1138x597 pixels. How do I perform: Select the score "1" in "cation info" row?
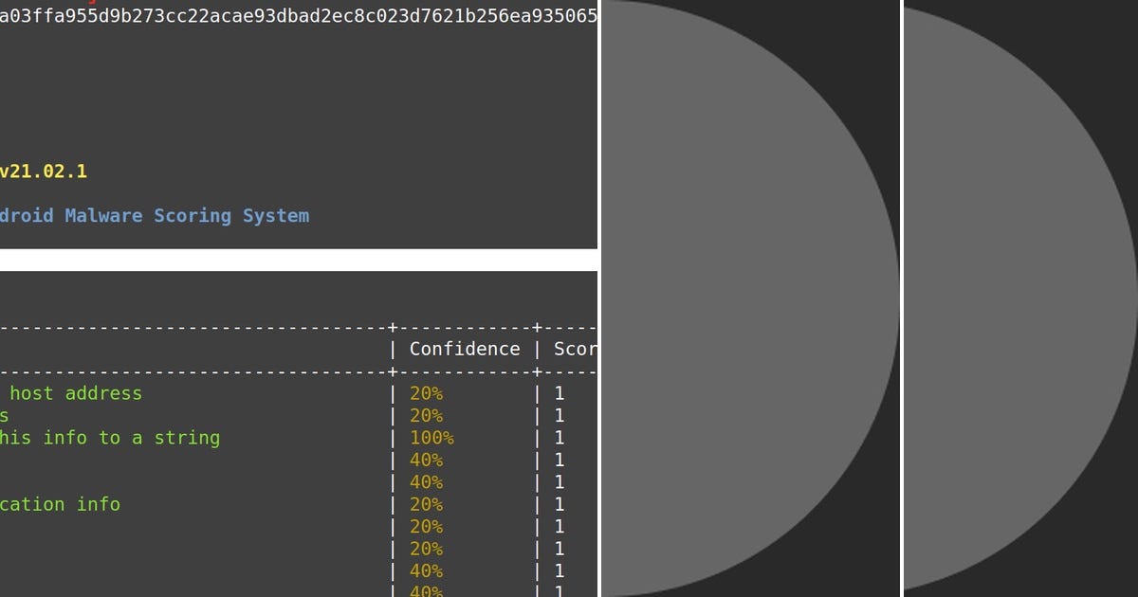coord(560,504)
